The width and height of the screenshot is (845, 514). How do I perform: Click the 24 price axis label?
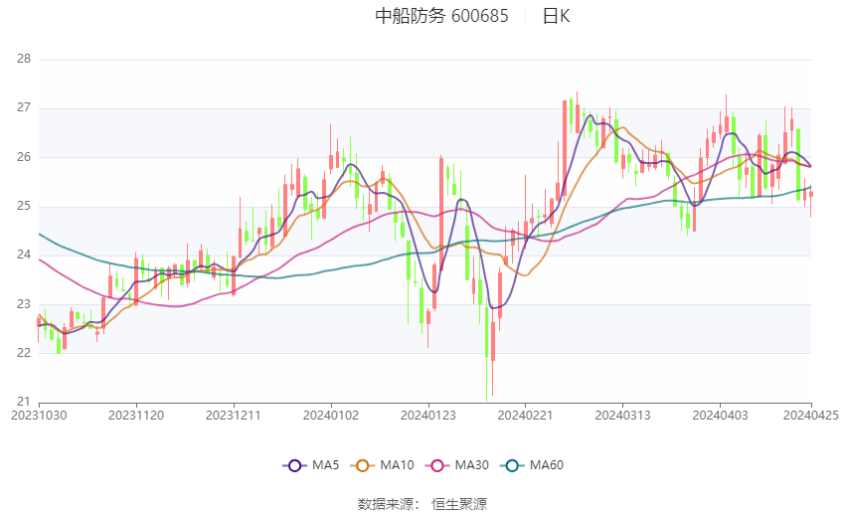[24, 255]
